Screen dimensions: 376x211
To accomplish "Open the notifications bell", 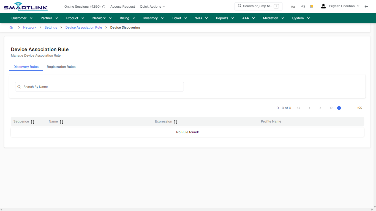I will click(x=311, y=6).
